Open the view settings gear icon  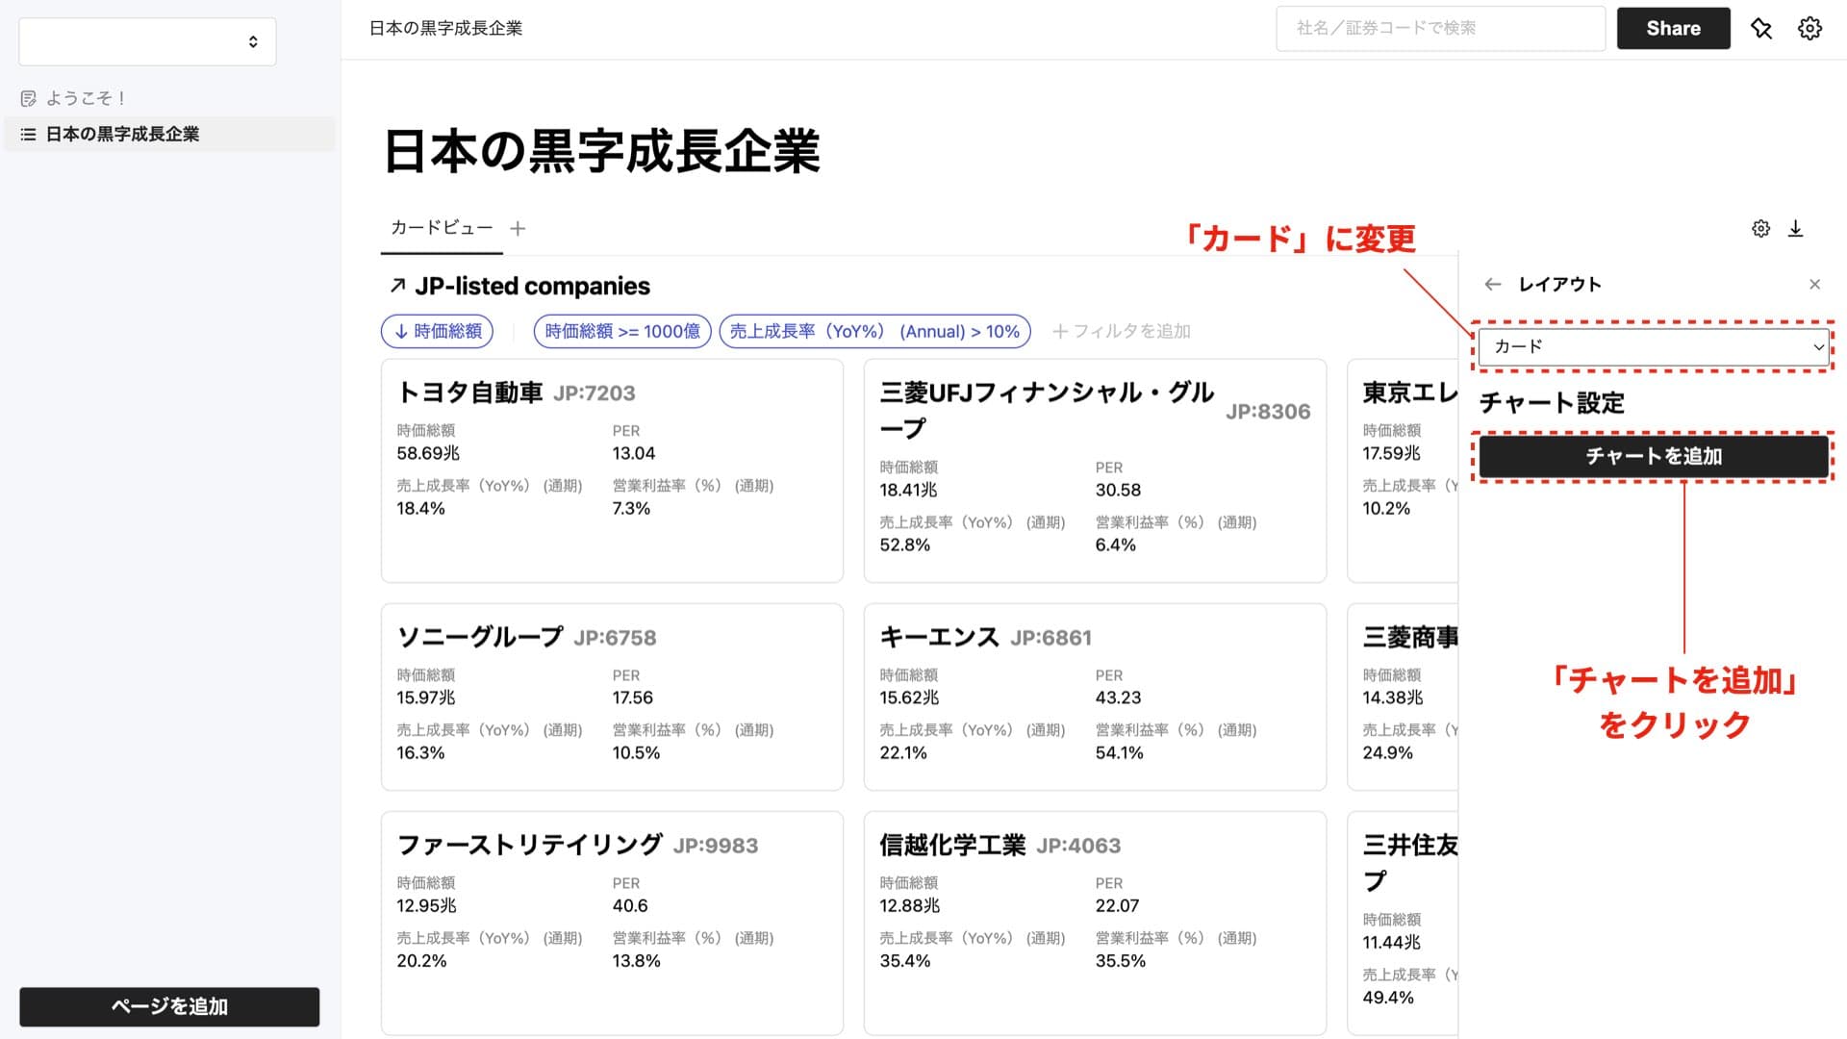(1760, 229)
